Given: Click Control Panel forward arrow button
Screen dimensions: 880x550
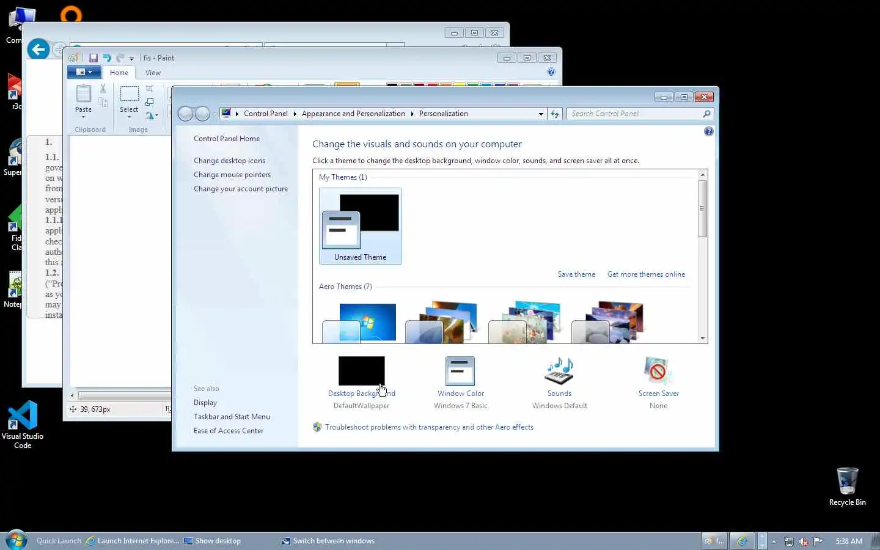Looking at the screenshot, I should click(202, 114).
